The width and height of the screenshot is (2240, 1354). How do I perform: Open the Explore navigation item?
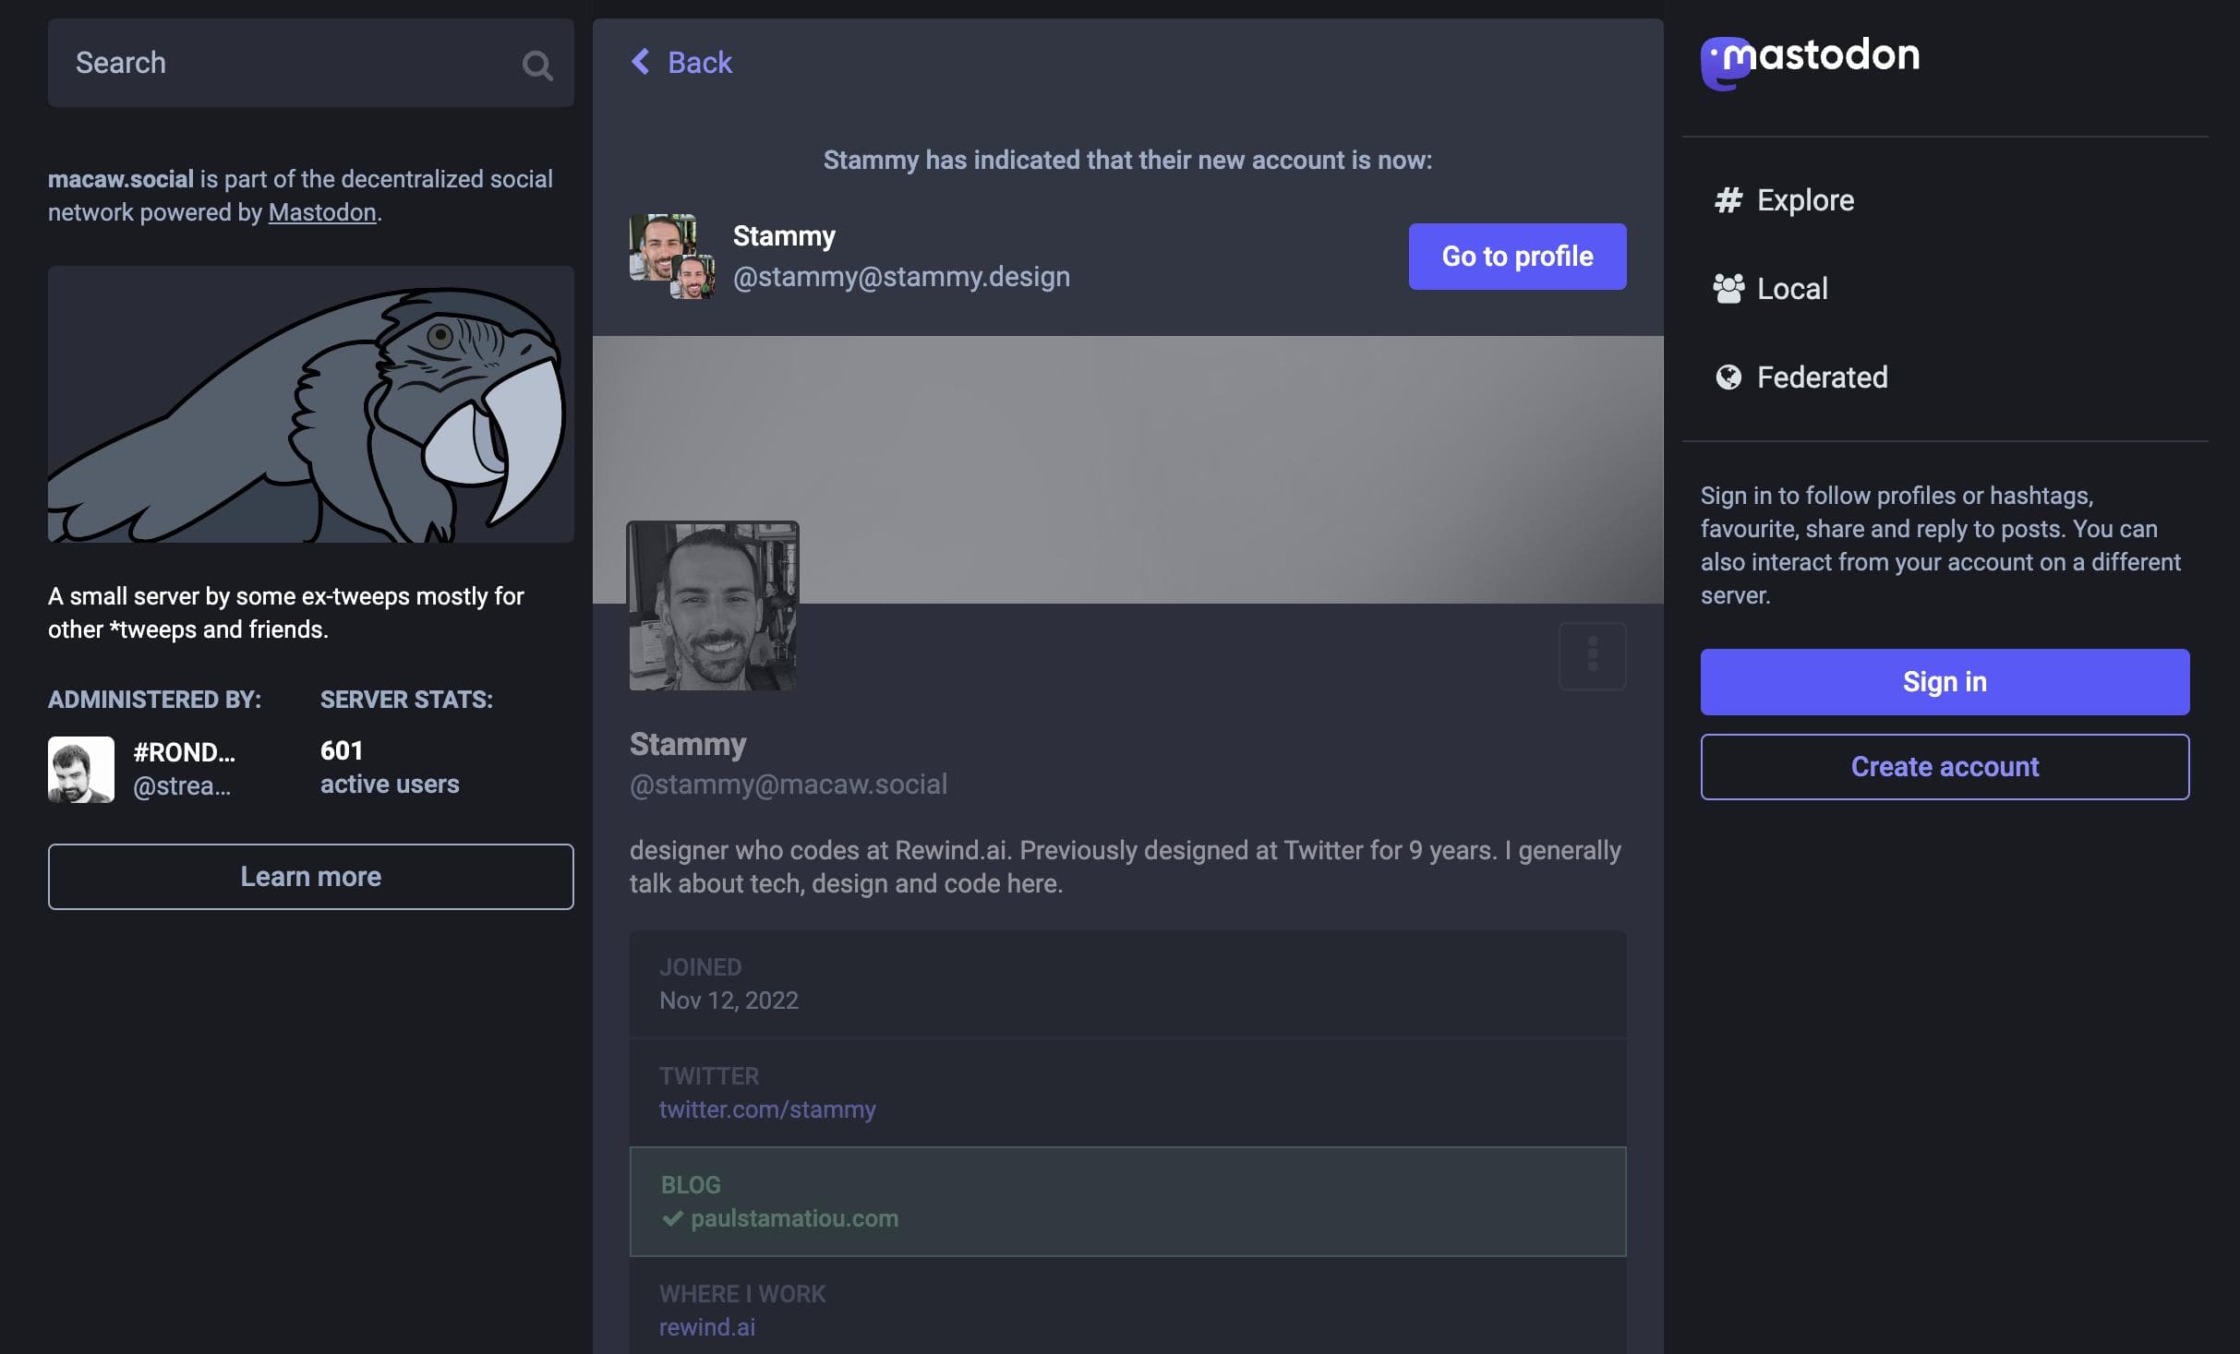coord(1784,200)
